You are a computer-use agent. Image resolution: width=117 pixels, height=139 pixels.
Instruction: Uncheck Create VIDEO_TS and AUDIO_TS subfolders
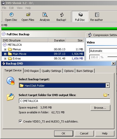(x=20, y=121)
